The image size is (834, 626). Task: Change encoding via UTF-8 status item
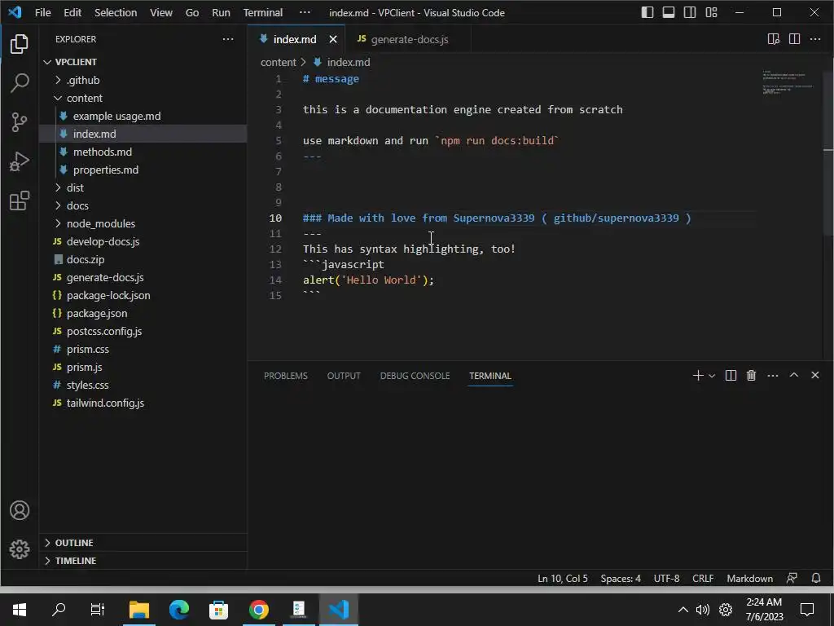click(666, 578)
